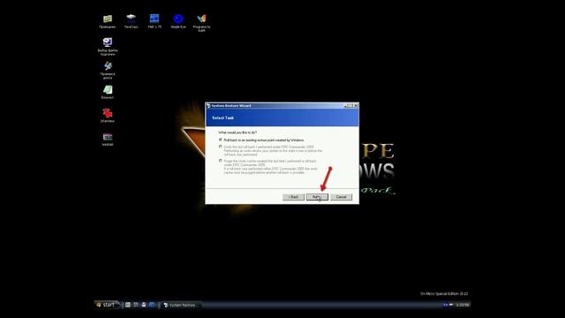Viewport: 565px width, 318px height.
Task: Cancel the System Restore Wizard
Action: [342, 197]
